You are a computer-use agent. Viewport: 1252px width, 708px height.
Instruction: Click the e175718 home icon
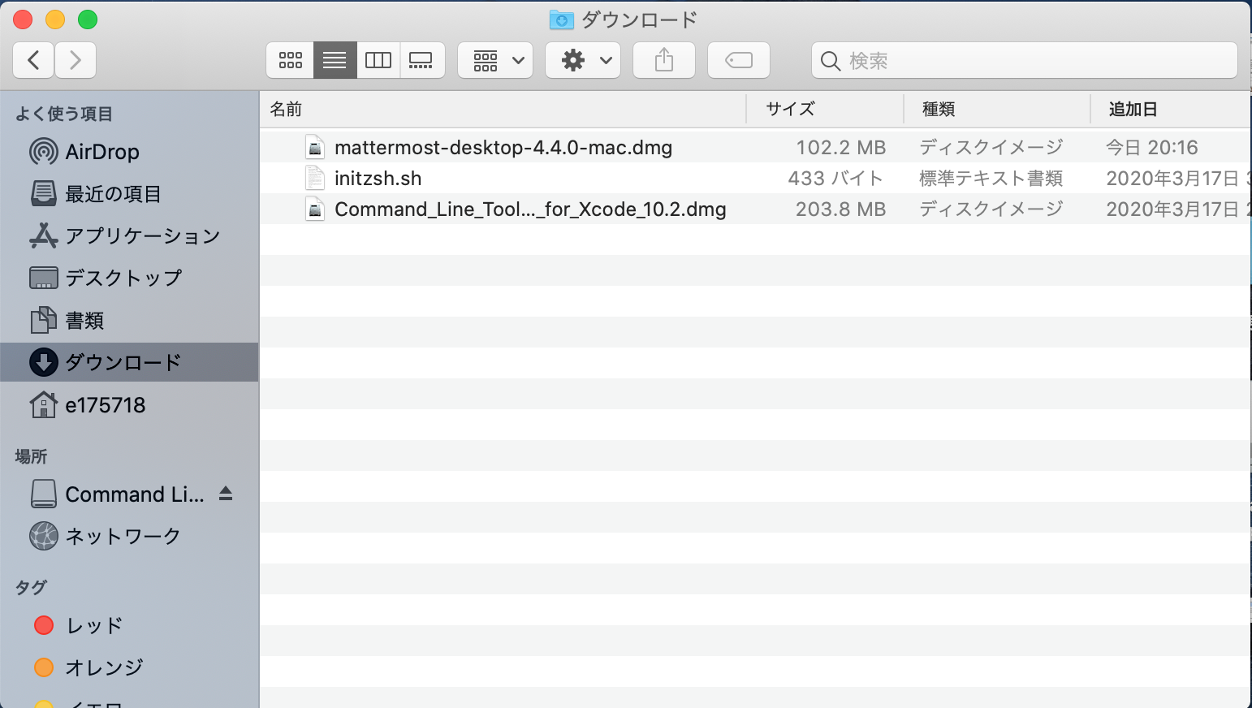43,404
